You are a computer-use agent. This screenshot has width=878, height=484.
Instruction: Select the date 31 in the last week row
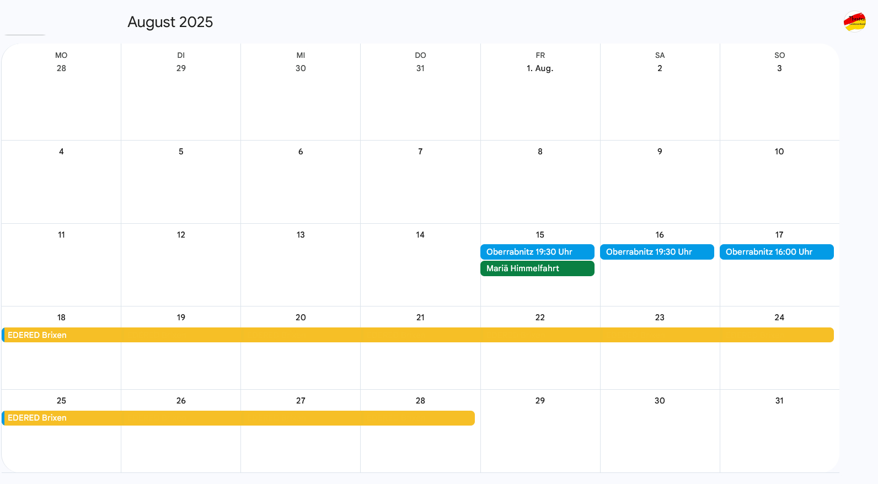pos(779,401)
